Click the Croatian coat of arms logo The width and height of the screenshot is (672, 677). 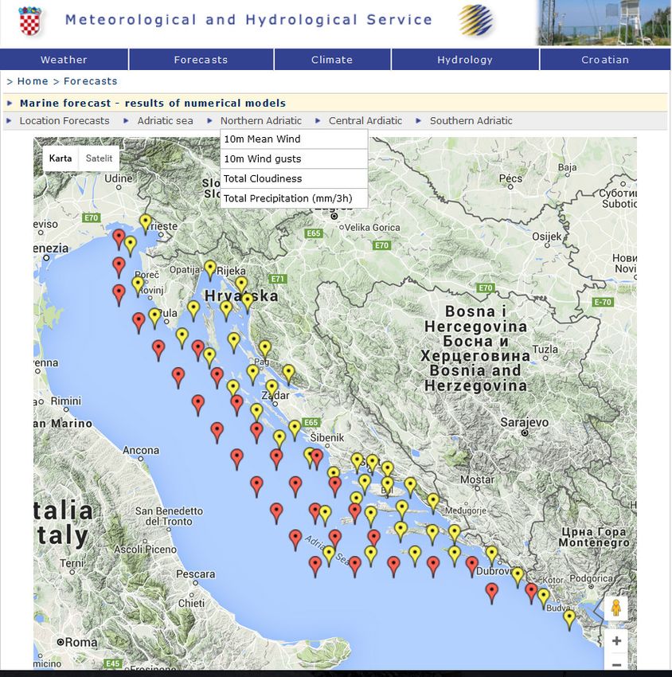[x=29, y=22]
